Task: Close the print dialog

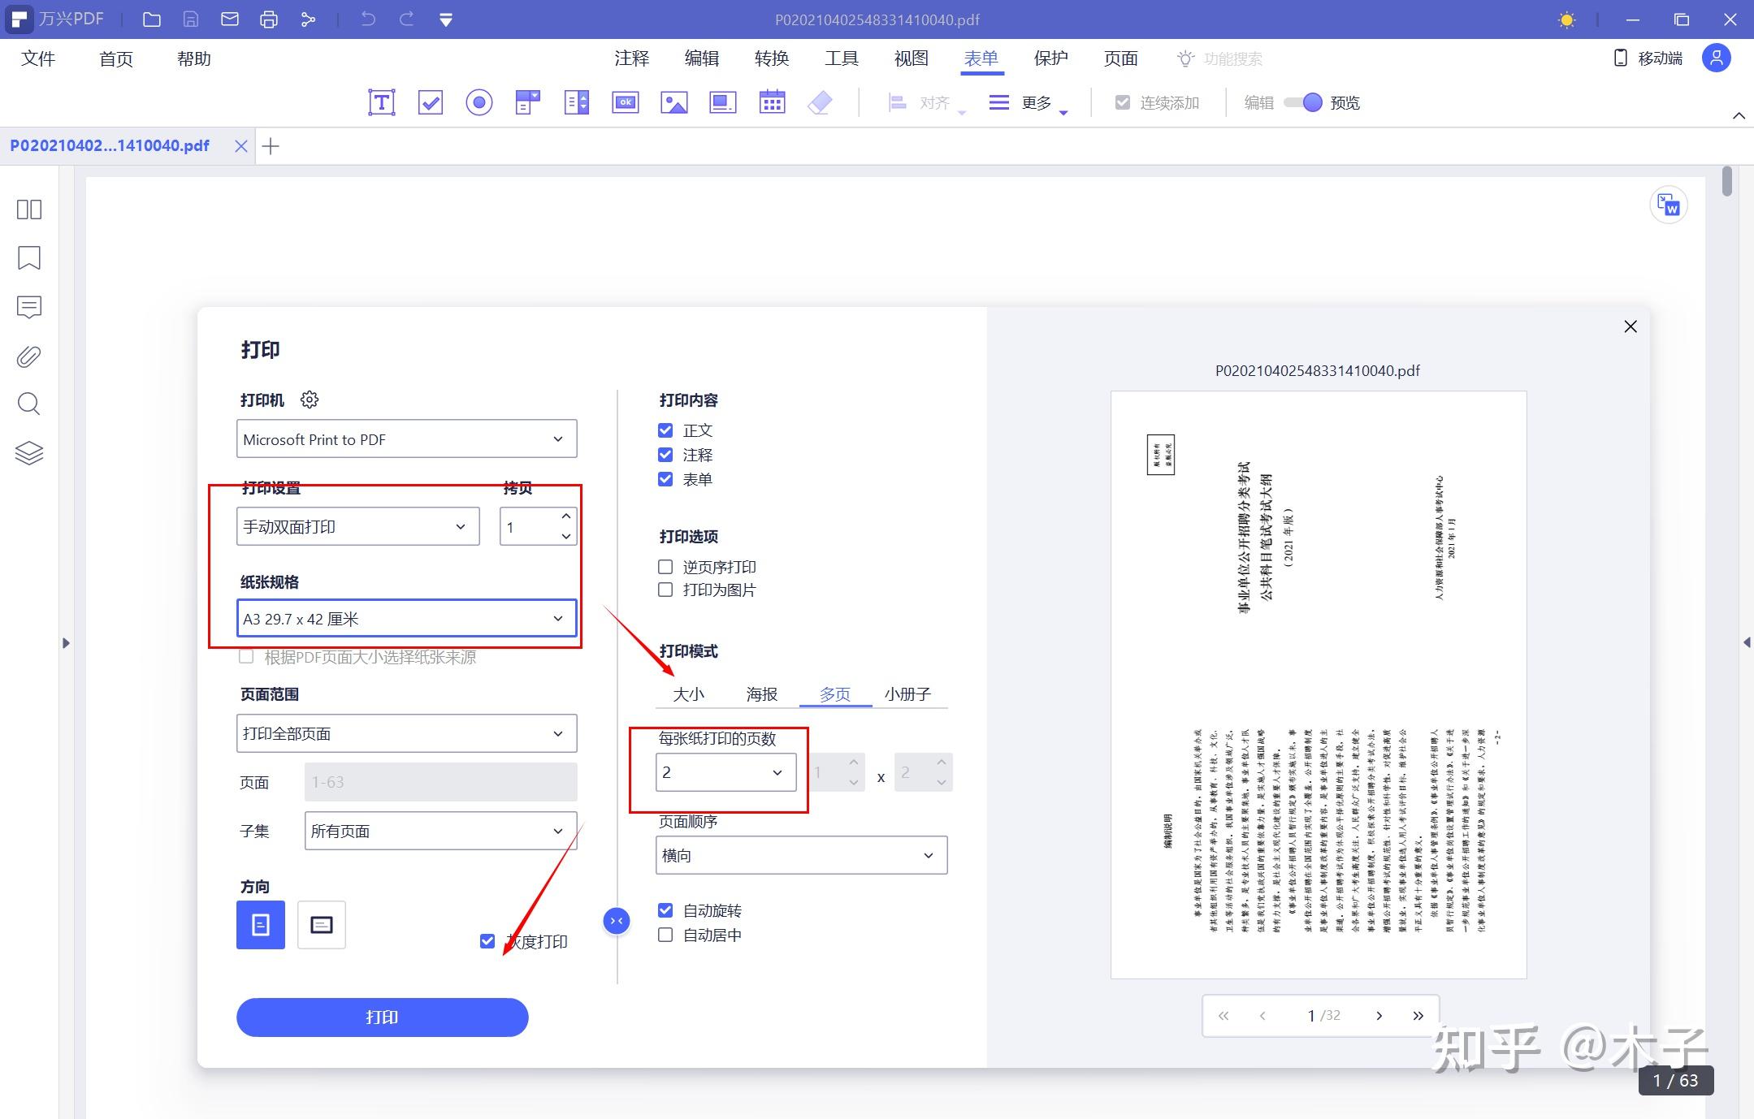Action: [x=1631, y=326]
